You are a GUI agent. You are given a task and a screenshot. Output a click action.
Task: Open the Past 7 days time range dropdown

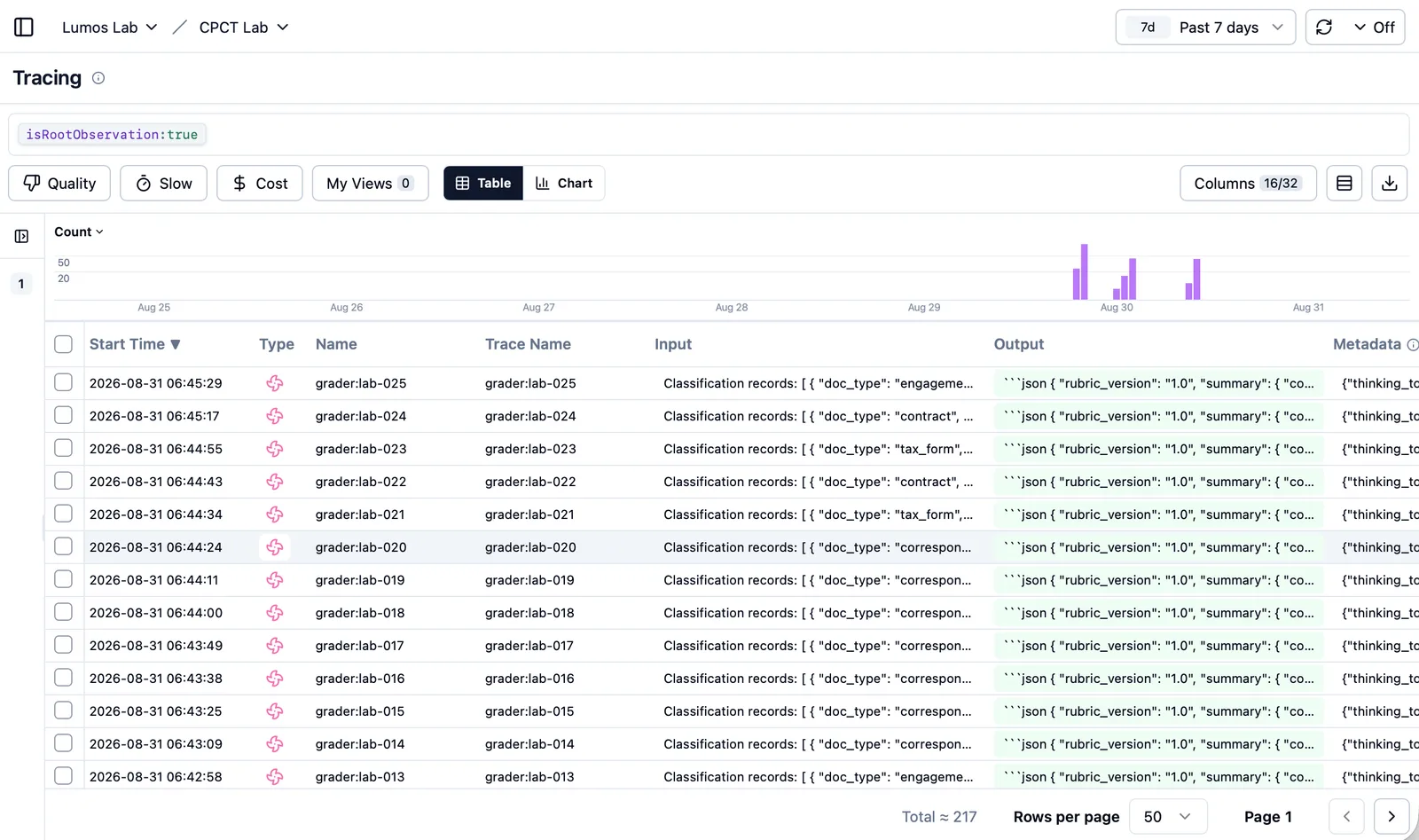pyautogui.click(x=1205, y=27)
